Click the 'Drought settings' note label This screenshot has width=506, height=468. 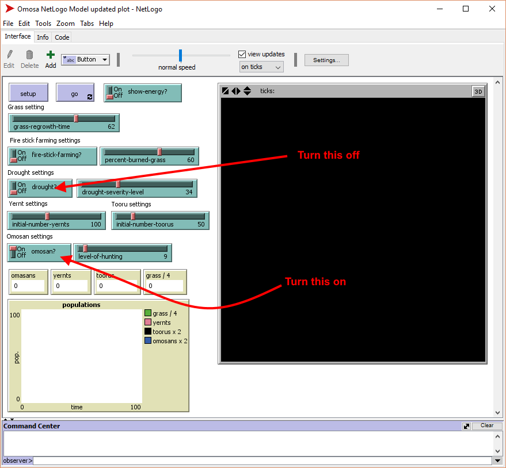31,172
